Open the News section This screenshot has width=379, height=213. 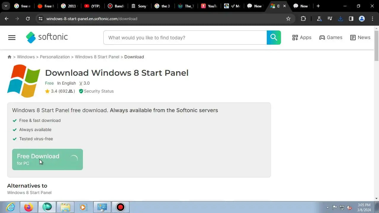click(x=360, y=38)
